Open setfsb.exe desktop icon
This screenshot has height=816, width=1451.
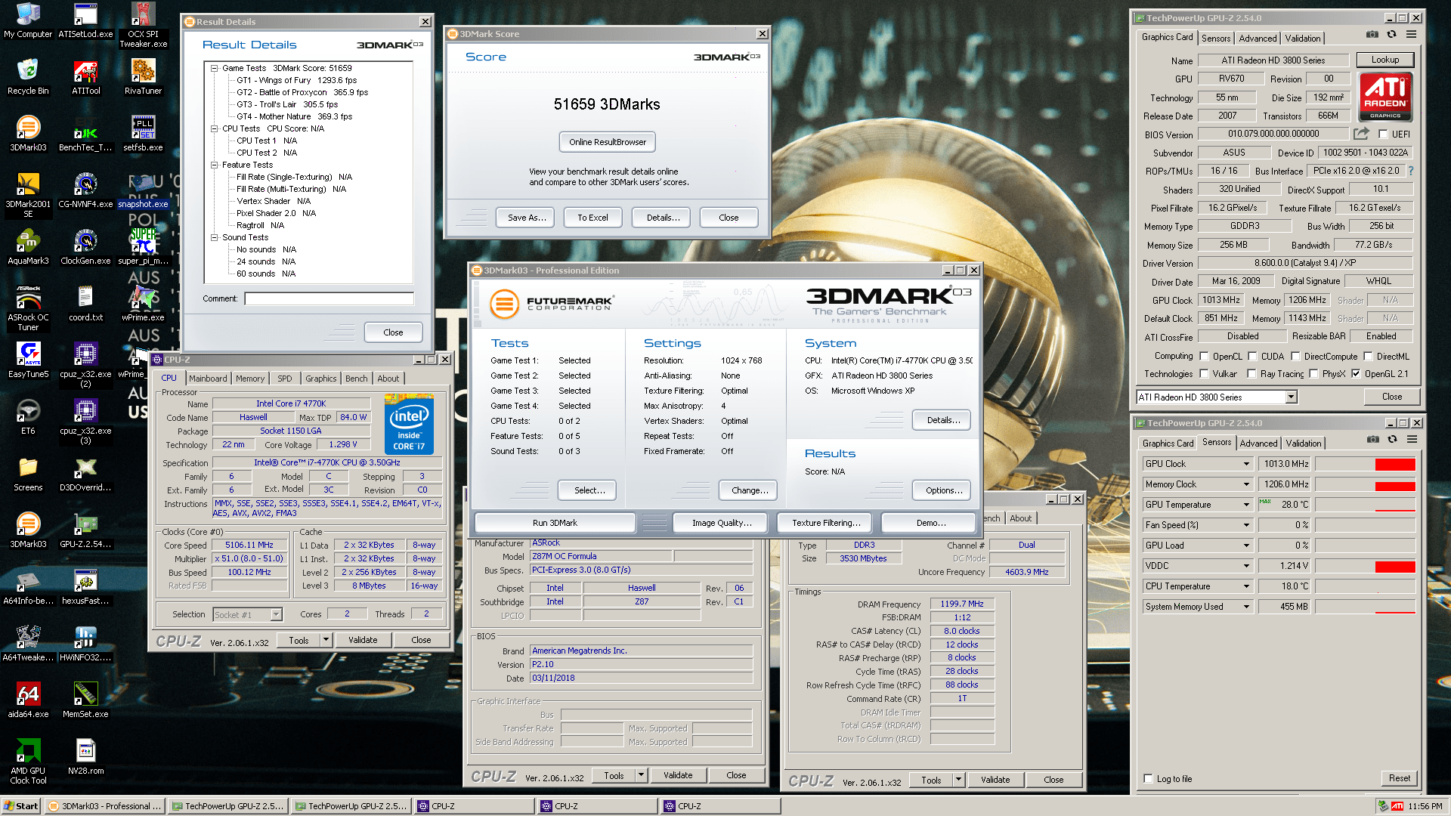click(143, 133)
